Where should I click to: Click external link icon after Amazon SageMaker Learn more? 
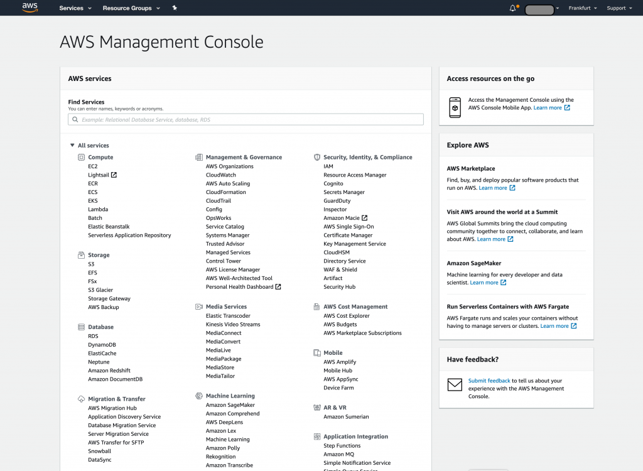[503, 283]
